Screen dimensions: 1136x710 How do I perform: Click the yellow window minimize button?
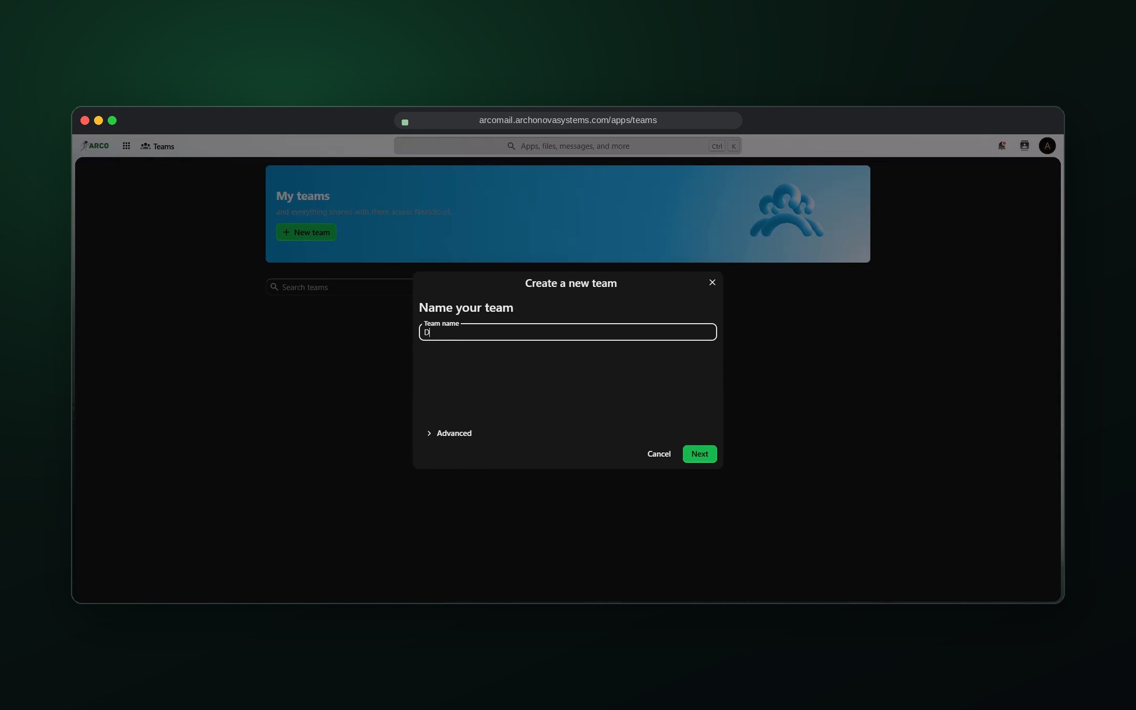pyautogui.click(x=98, y=121)
